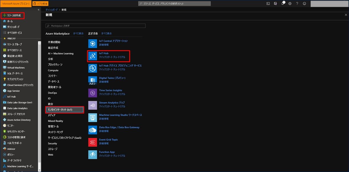Click the Time Series Insights icon
The height and width of the screenshot is (172, 349).
pyautogui.click(x=93, y=93)
